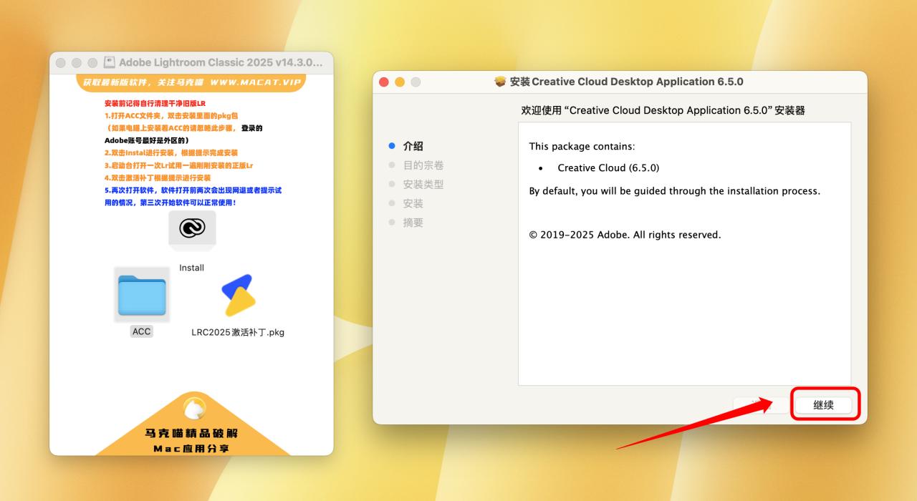Select the 安装 step in installer sidebar
The image size is (917, 501).
413,203
